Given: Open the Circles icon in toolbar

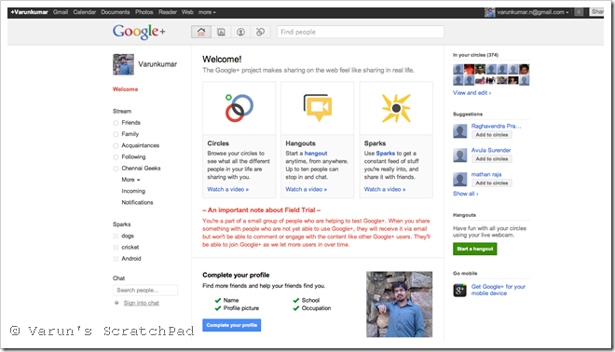Looking at the screenshot, I should coord(260,32).
